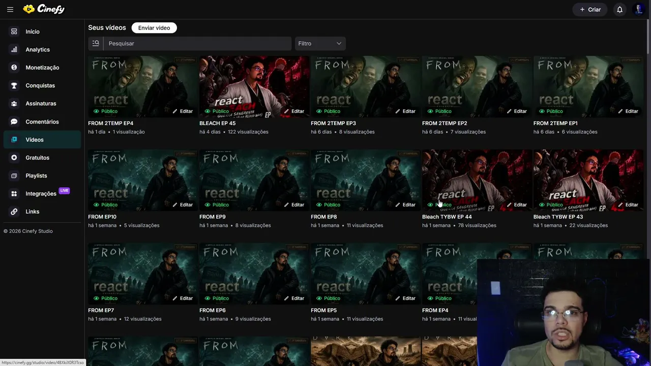Open Monetização in the sidebar
651x366 pixels.
point(42,68)
